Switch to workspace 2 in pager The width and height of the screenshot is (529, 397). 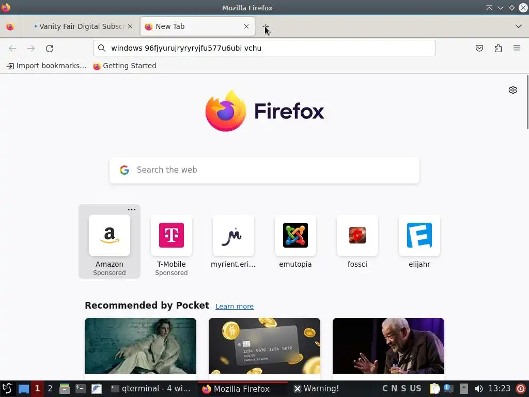click(50, 389)
